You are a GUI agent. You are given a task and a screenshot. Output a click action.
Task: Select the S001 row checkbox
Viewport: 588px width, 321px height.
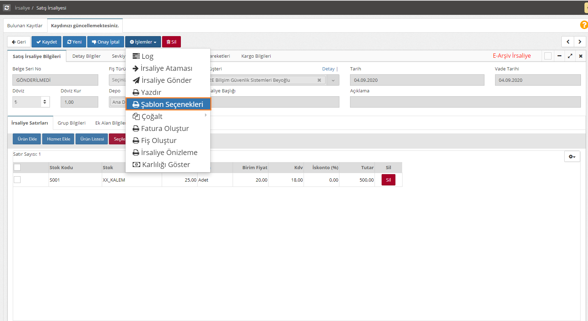(17, 180)
